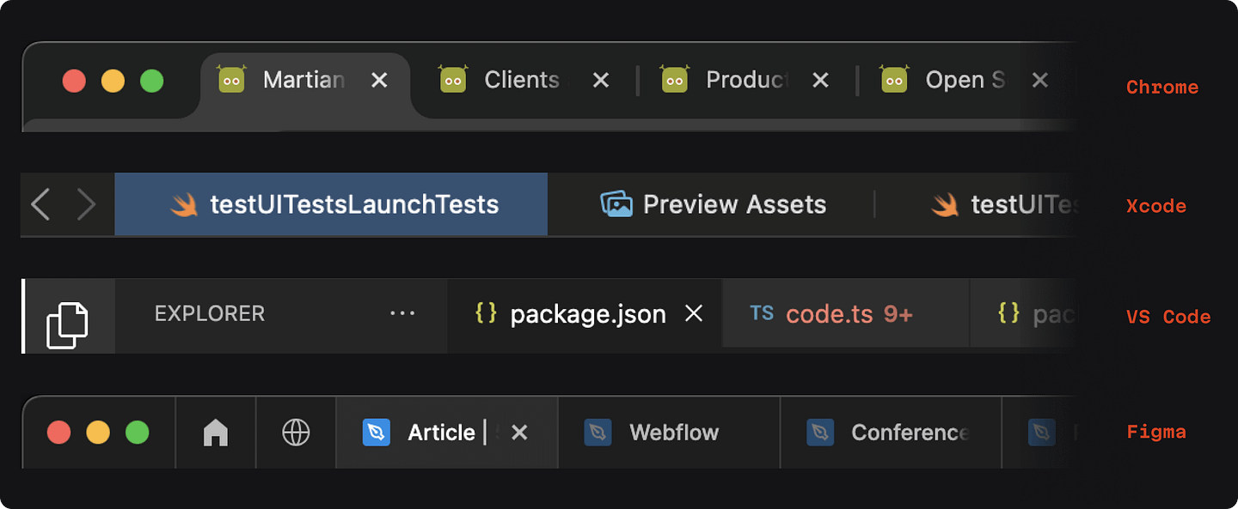
Task: Close the package.json tab in VS Code
Action: pos(694,314)
